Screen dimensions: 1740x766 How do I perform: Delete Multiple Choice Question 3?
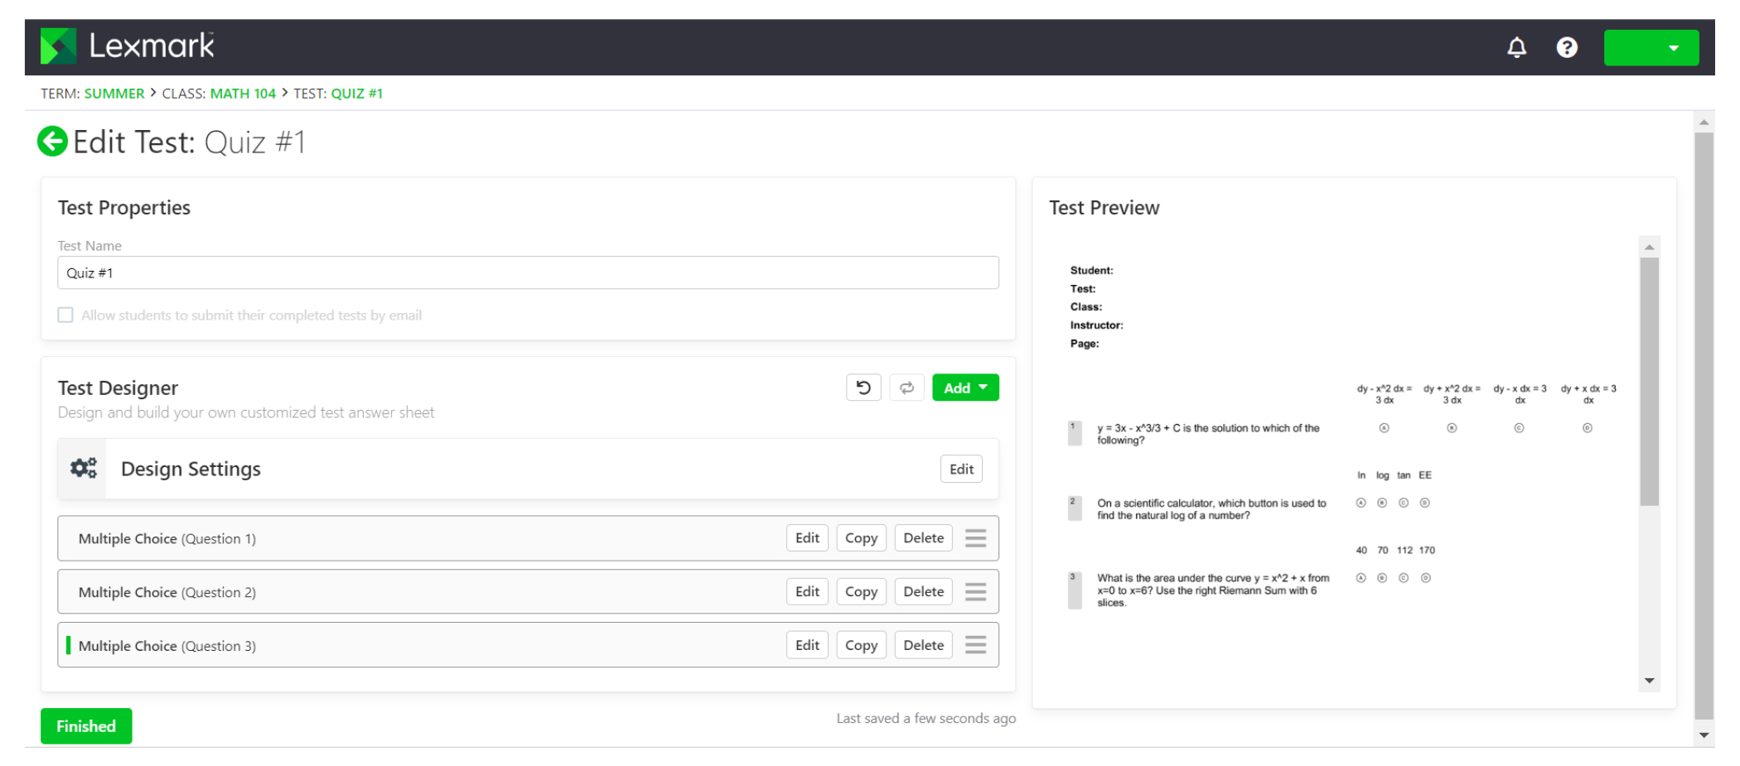click(x=923, y=645)
